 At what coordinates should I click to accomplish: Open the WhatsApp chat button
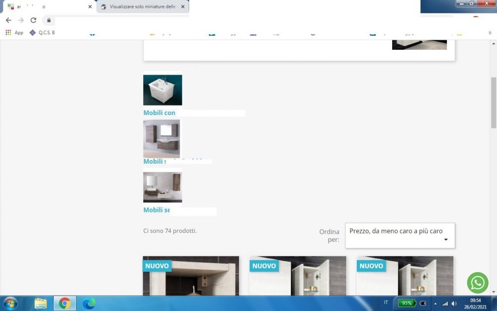tap(478, 283)
